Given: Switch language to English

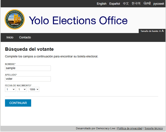Looking at the screenshot, I should (102, 4).
